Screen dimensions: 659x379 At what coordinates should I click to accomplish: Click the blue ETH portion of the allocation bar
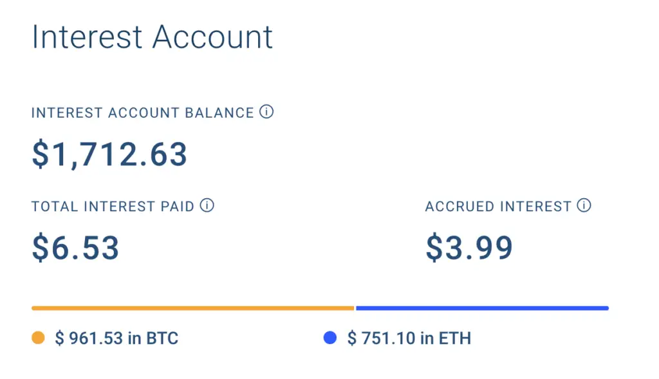pos(483,308)
